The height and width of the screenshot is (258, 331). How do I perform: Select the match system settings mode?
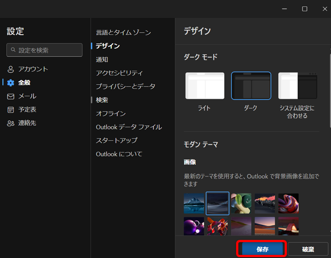[297, 86]
